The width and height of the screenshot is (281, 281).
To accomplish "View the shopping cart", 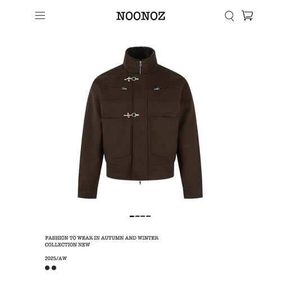I will tap(247, 15).
